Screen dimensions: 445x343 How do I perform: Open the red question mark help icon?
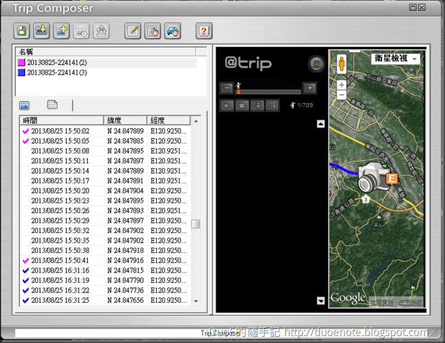click(x=203, y=30)
